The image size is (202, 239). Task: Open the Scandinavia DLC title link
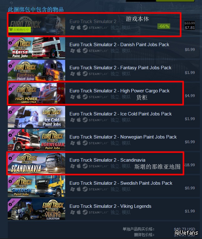108,160
